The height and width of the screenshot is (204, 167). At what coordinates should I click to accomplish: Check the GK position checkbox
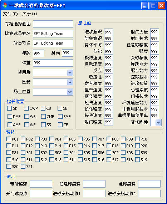coord(9,108)
